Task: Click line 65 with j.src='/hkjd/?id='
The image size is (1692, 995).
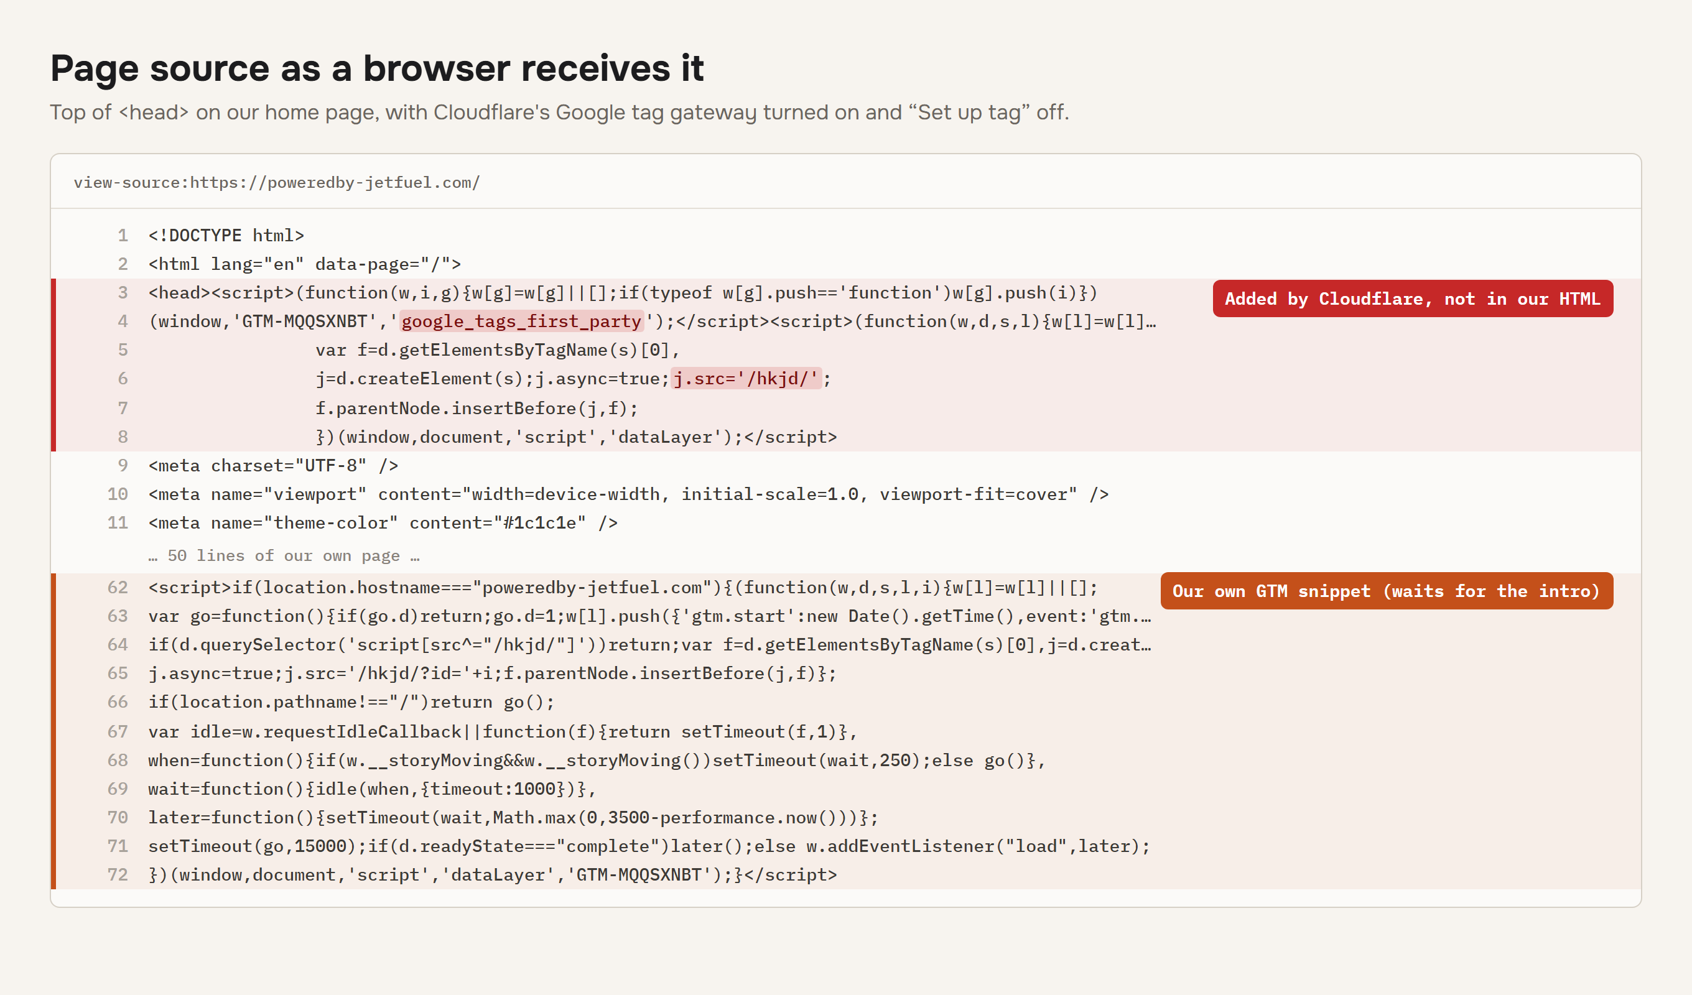Action: tap(492, 673)
